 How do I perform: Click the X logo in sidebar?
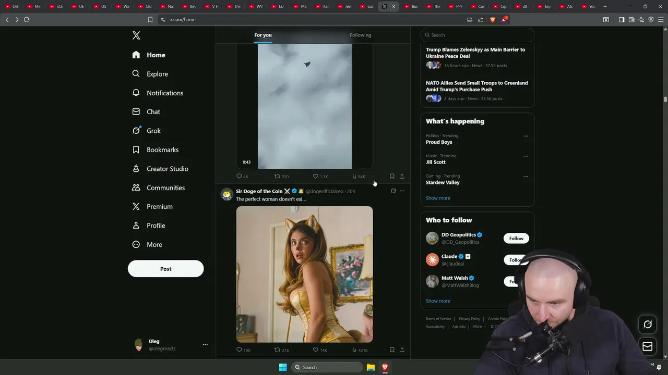(136, 35)
